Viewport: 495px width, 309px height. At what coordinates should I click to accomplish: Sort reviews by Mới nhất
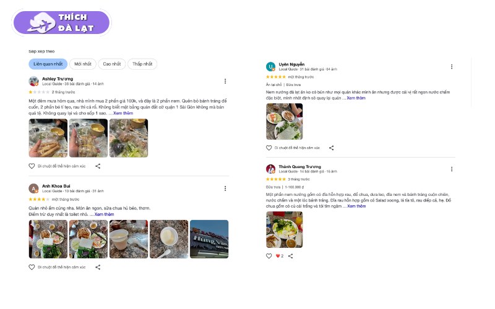tap(83, 64)
